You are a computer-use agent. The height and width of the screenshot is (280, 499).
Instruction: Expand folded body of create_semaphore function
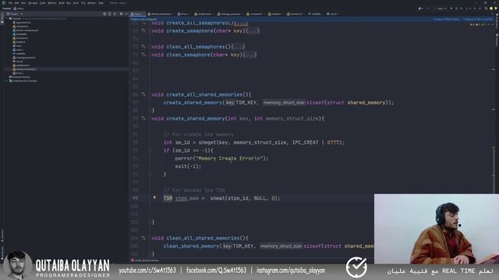(x=253, y=31)
